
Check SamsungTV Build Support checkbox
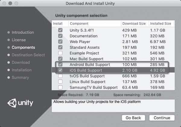60,87
